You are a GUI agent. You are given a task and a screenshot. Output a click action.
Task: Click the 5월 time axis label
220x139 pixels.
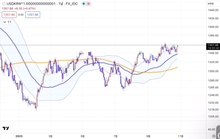pos(83,136)
